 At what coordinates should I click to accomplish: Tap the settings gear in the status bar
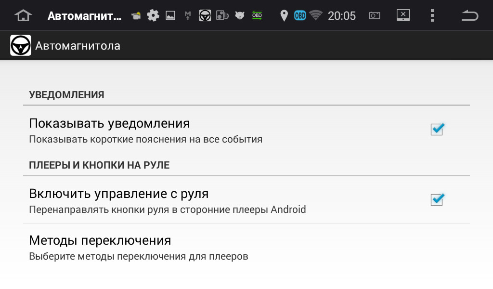(x=153, y=15)
